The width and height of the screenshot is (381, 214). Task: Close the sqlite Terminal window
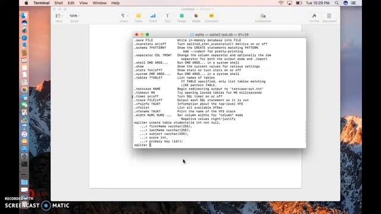[x=136, y=34]
